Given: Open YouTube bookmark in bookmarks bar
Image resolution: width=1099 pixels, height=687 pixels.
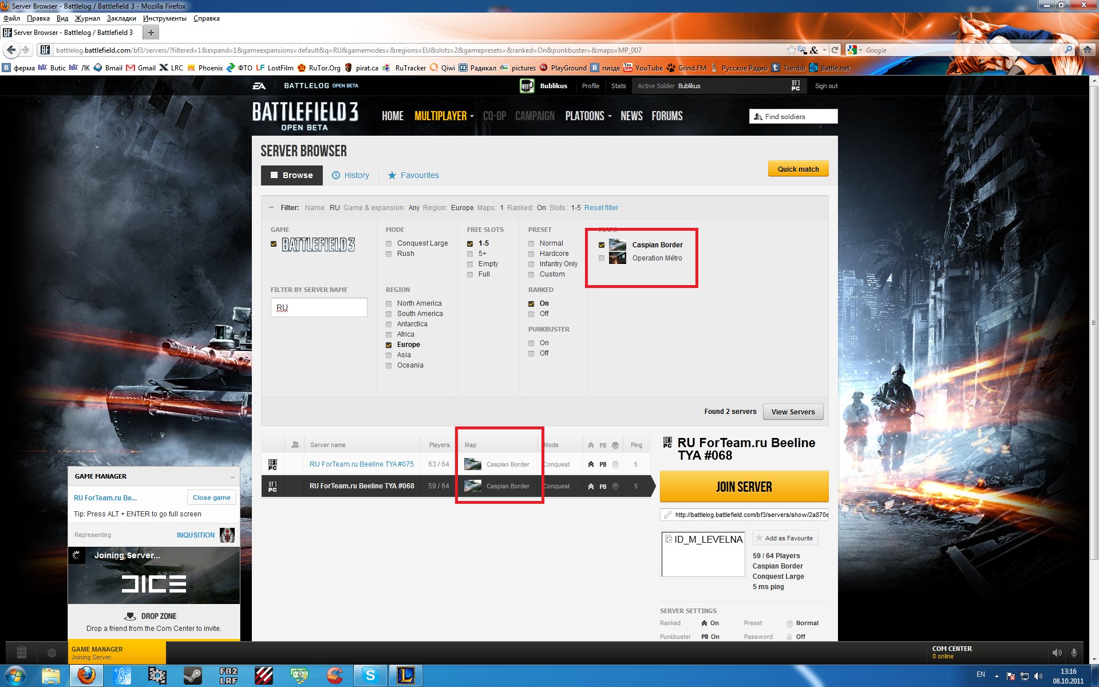Looking at the screenshot, I should [x=643, y=68].
